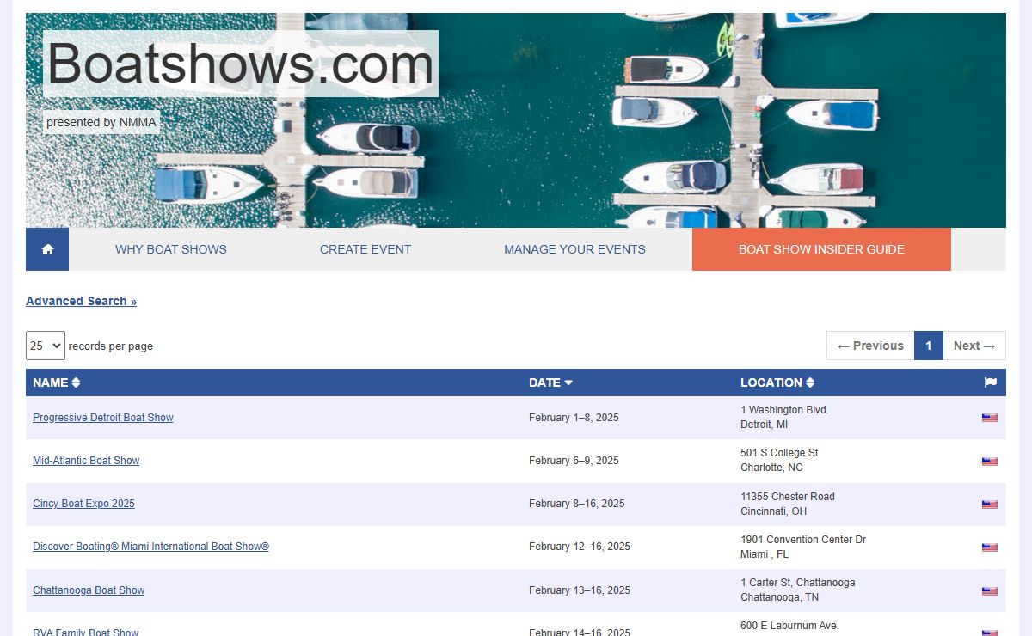Open the BOAT SHOW INSIDER GUIDE
This screenshot has height=636, width=1032.
[821, 249]
